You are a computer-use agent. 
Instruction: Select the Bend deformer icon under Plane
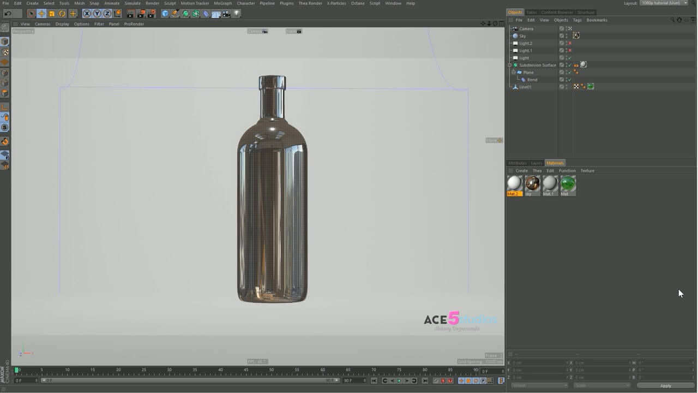pos(523,79)
